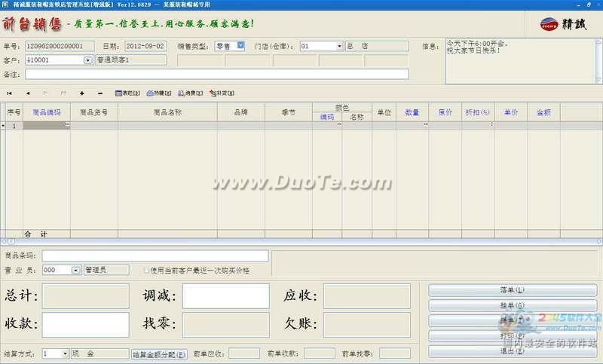The image size is (603, 364).
Task: Click the 原价 original price column header
Action: click(x=445, y=112)
